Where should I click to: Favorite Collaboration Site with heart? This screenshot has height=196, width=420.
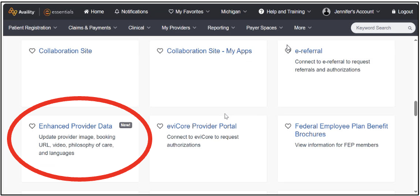32,51
